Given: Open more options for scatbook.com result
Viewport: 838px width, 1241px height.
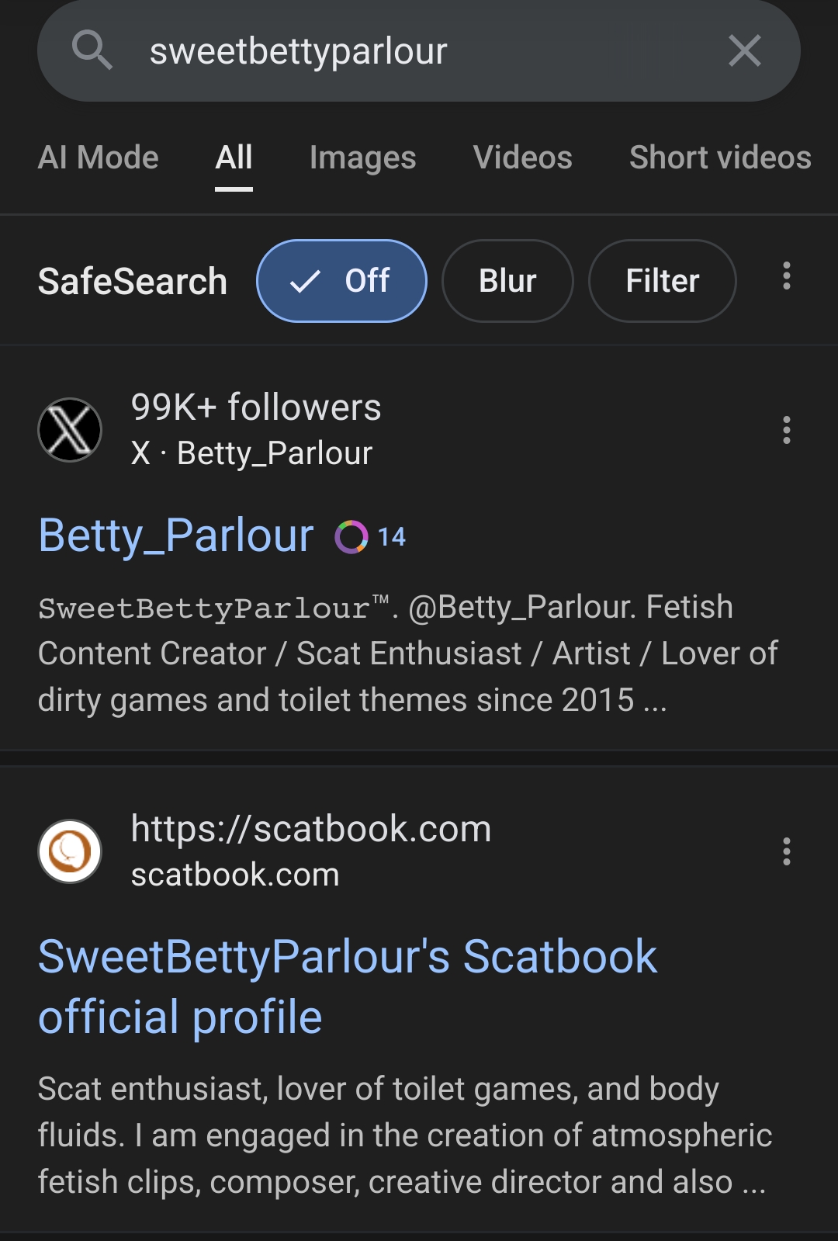Looking at the screenshot, I should pyautogui.click(x=787, y=851).
